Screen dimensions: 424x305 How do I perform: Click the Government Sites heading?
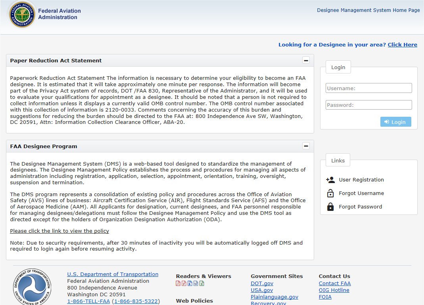[x=276, y=276]
